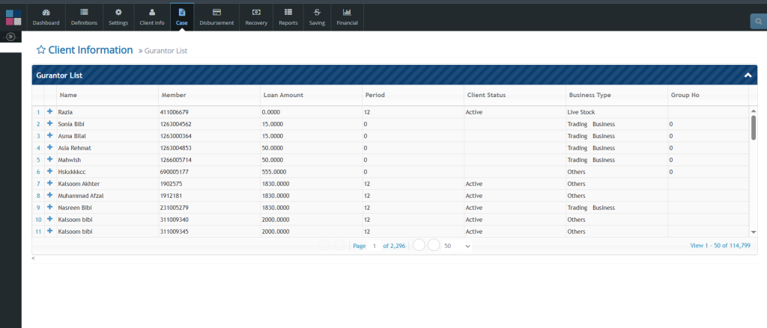Open the Dashboard gauge icon

46,13
